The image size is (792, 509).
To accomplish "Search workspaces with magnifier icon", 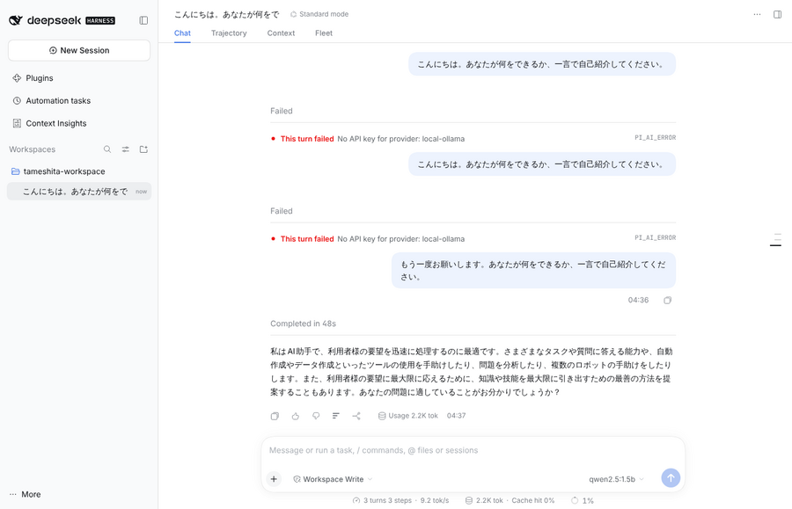I will click(x=107, y=149).
